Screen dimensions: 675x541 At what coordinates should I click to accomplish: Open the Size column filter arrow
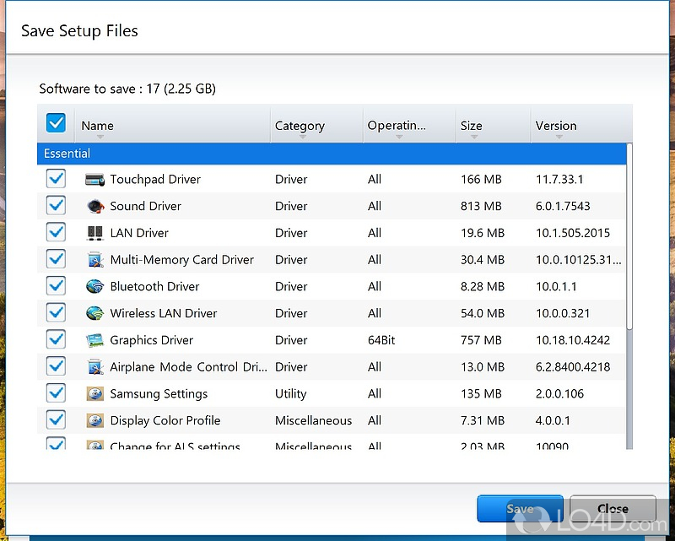pyautogui.click(x=472, y=137)
